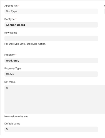Click the Default Value label

[12, 124]
